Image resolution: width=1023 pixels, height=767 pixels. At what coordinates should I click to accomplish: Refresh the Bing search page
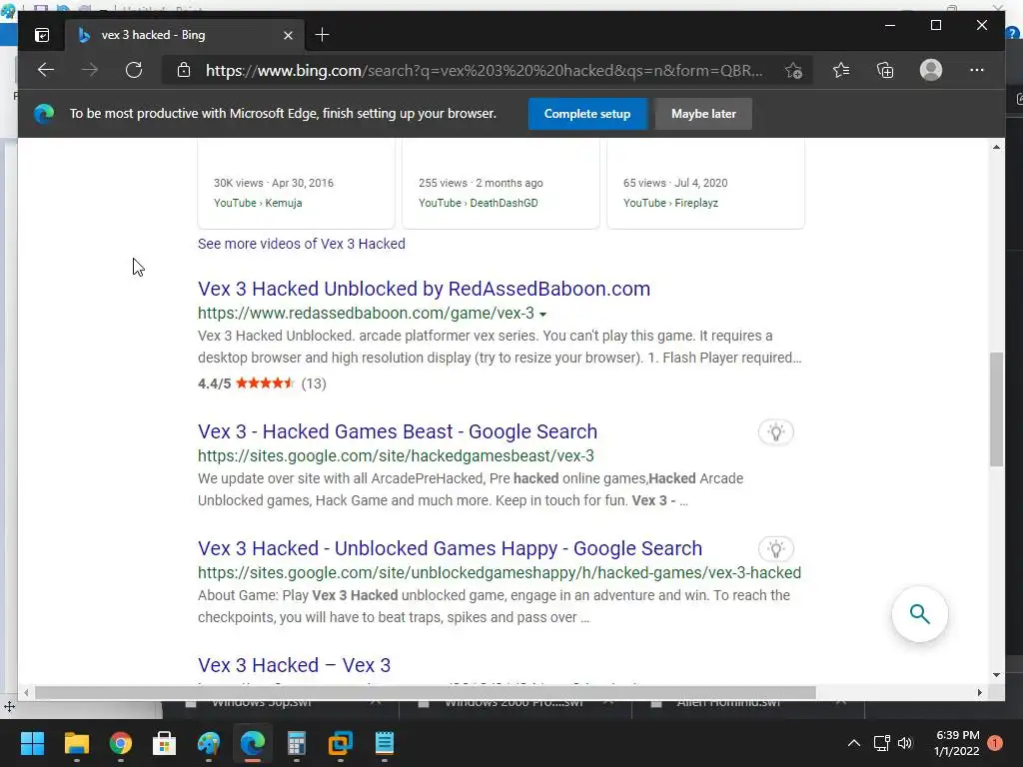pos(134,70)
